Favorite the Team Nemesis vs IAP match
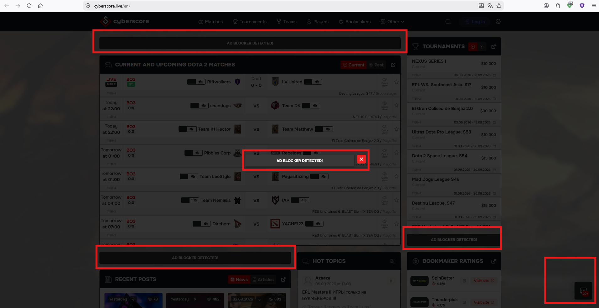The image size is (599, 308). pos(397,200)
